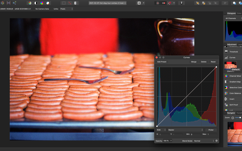This screenshot has width=242, height=151.
Task: Select the Navigator panel tab
Action: 231,113
